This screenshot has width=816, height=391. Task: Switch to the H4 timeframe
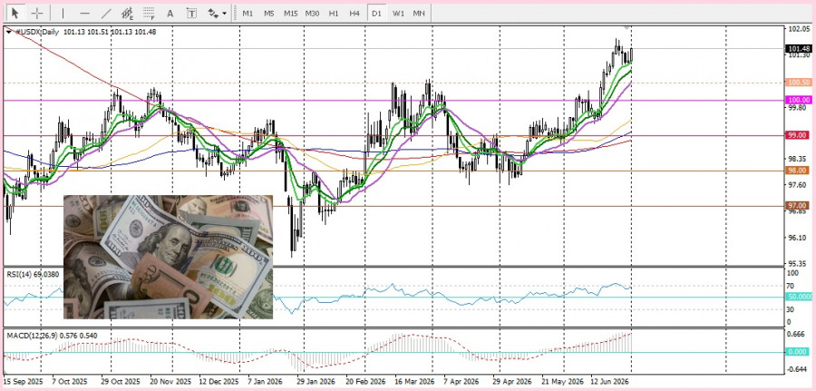pyautogui.click(x=355, y=14)
